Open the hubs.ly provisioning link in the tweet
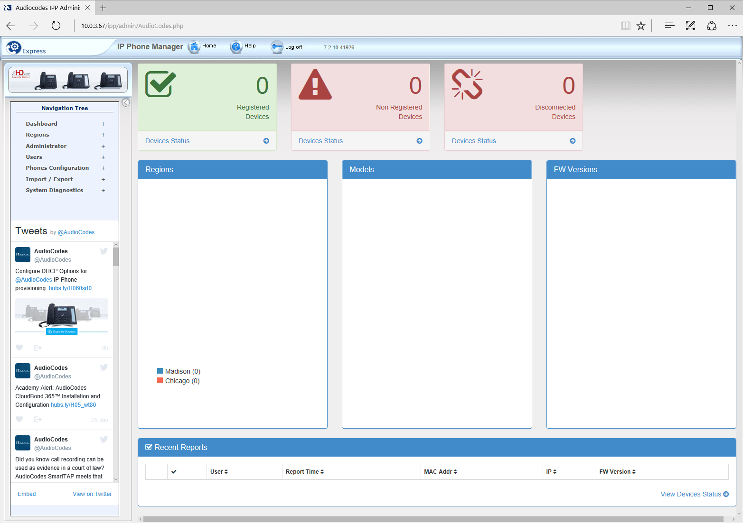 70,288
